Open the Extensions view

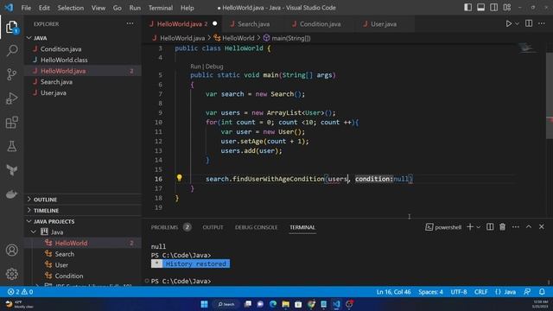[11, 123]
